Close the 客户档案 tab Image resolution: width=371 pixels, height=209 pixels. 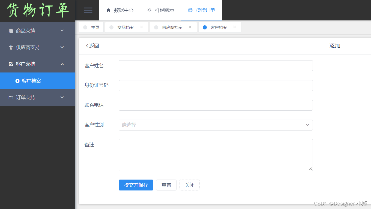point(235,27)
